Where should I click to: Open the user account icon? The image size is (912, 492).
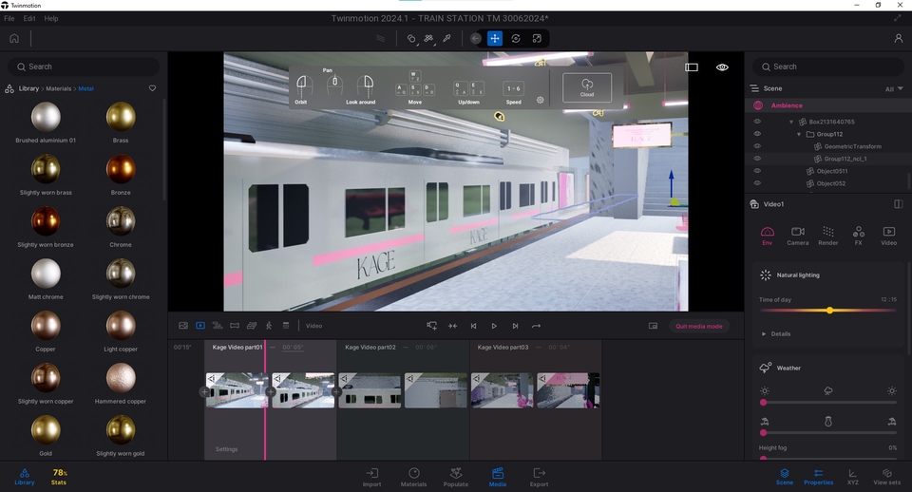pyautogui.click(x=898, y=38)
